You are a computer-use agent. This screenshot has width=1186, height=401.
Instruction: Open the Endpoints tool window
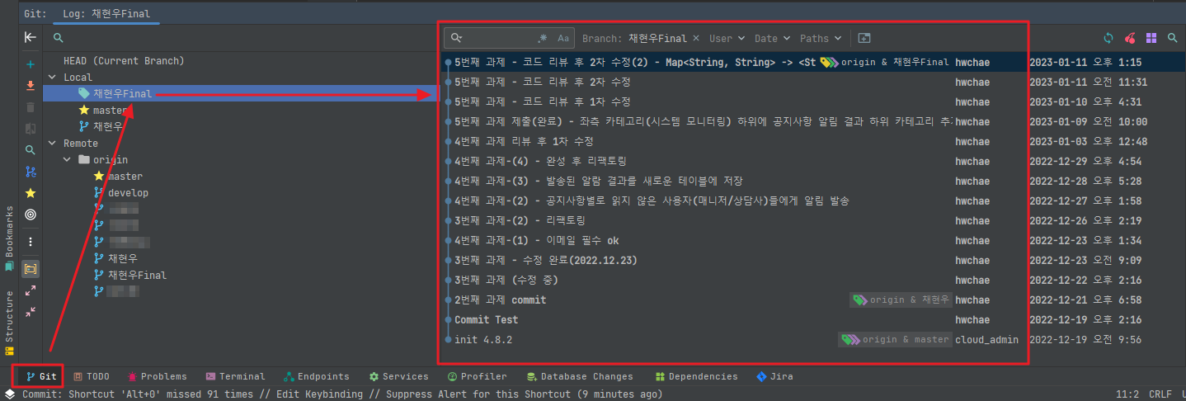(317, 376)
